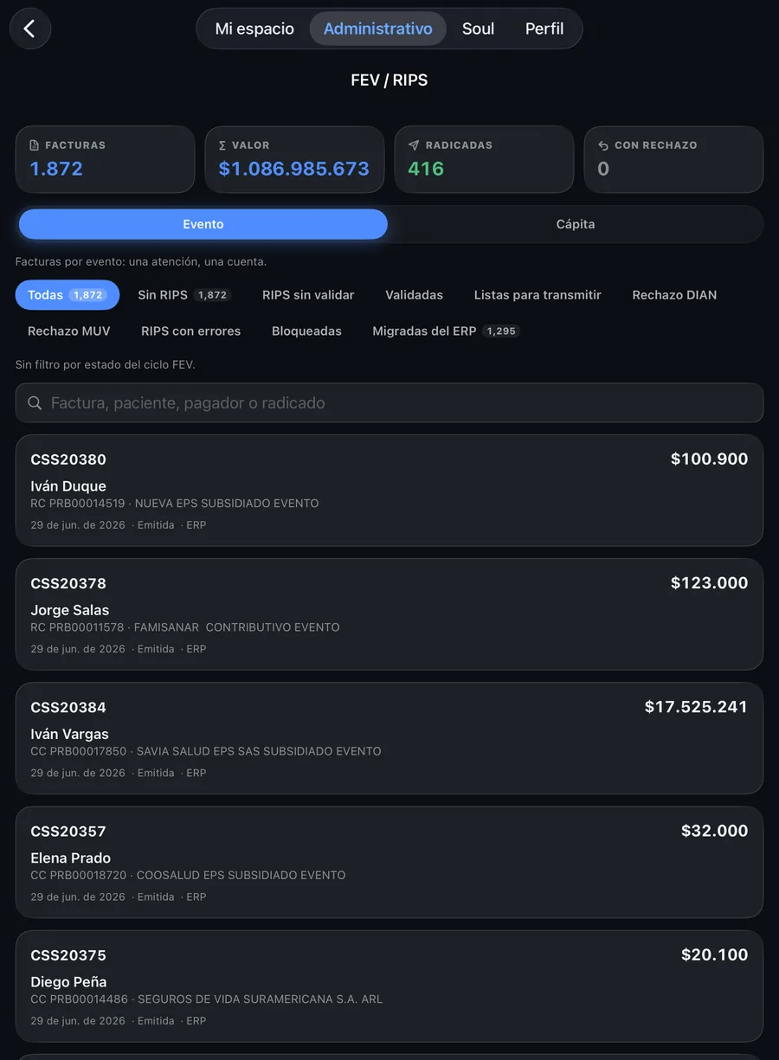Click amount $100.900
779x1060 pixels.
709,459
